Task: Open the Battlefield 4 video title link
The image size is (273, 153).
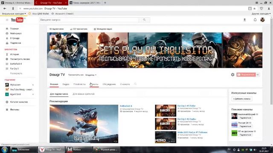Action: (x=126, y=106)
